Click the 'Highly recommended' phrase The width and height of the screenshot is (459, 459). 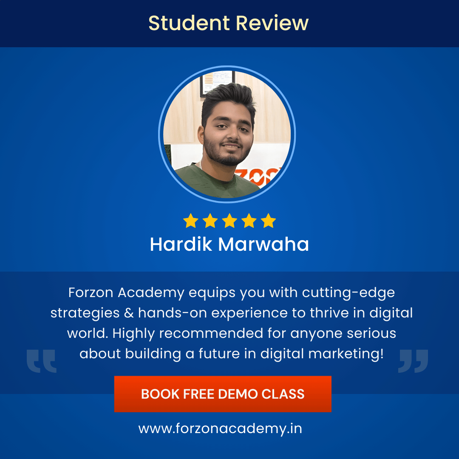click(188, 334)
